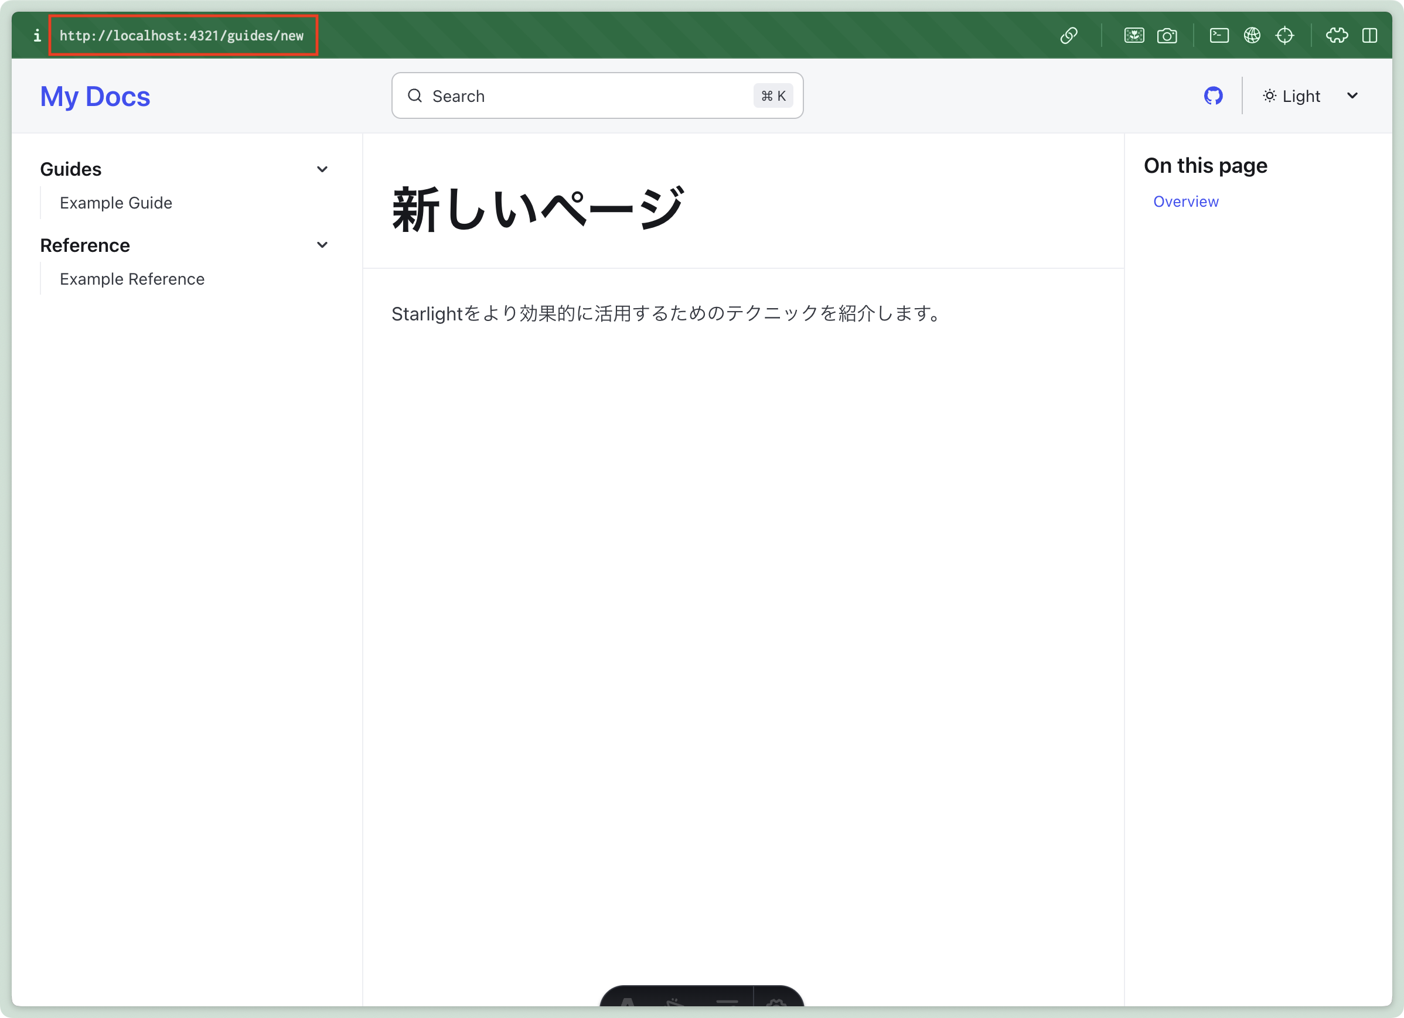Click the magnifier icon in Search box
This screenshot has height=1018, width=1404.
tap(415, 96)
